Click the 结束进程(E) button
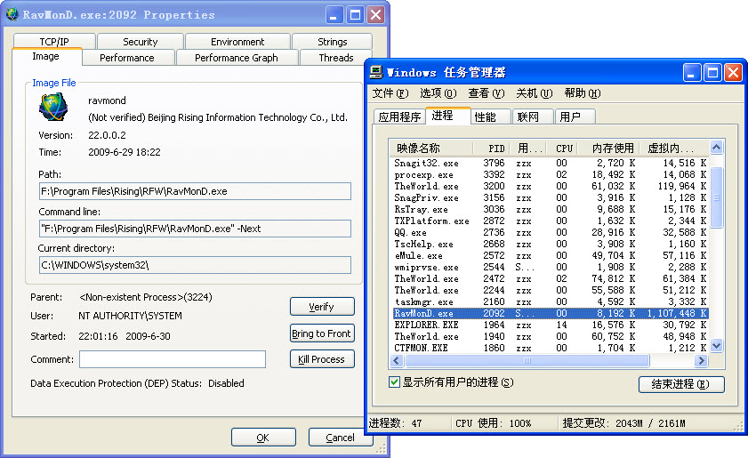This screenshot has width=748, height=458. (681, 384)
